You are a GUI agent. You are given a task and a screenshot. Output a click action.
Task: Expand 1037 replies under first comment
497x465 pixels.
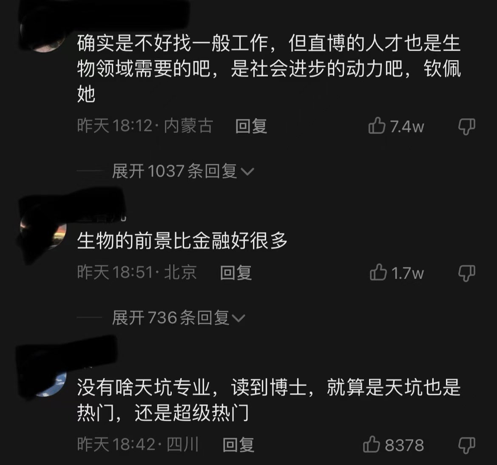(183, 171)
